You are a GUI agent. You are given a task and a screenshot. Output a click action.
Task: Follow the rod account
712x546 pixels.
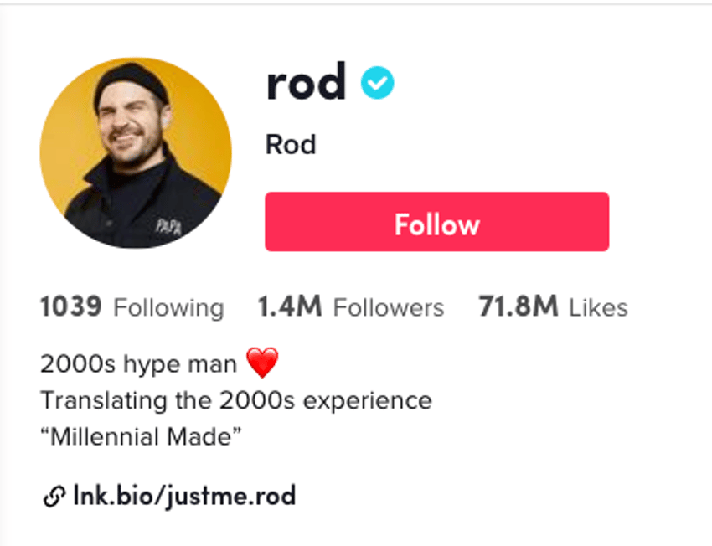coord(436,221)
